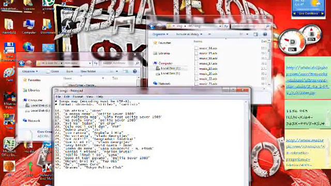Open help in music files Explorer window
Viewport: 331px width, 186px height.
(265, 34)
